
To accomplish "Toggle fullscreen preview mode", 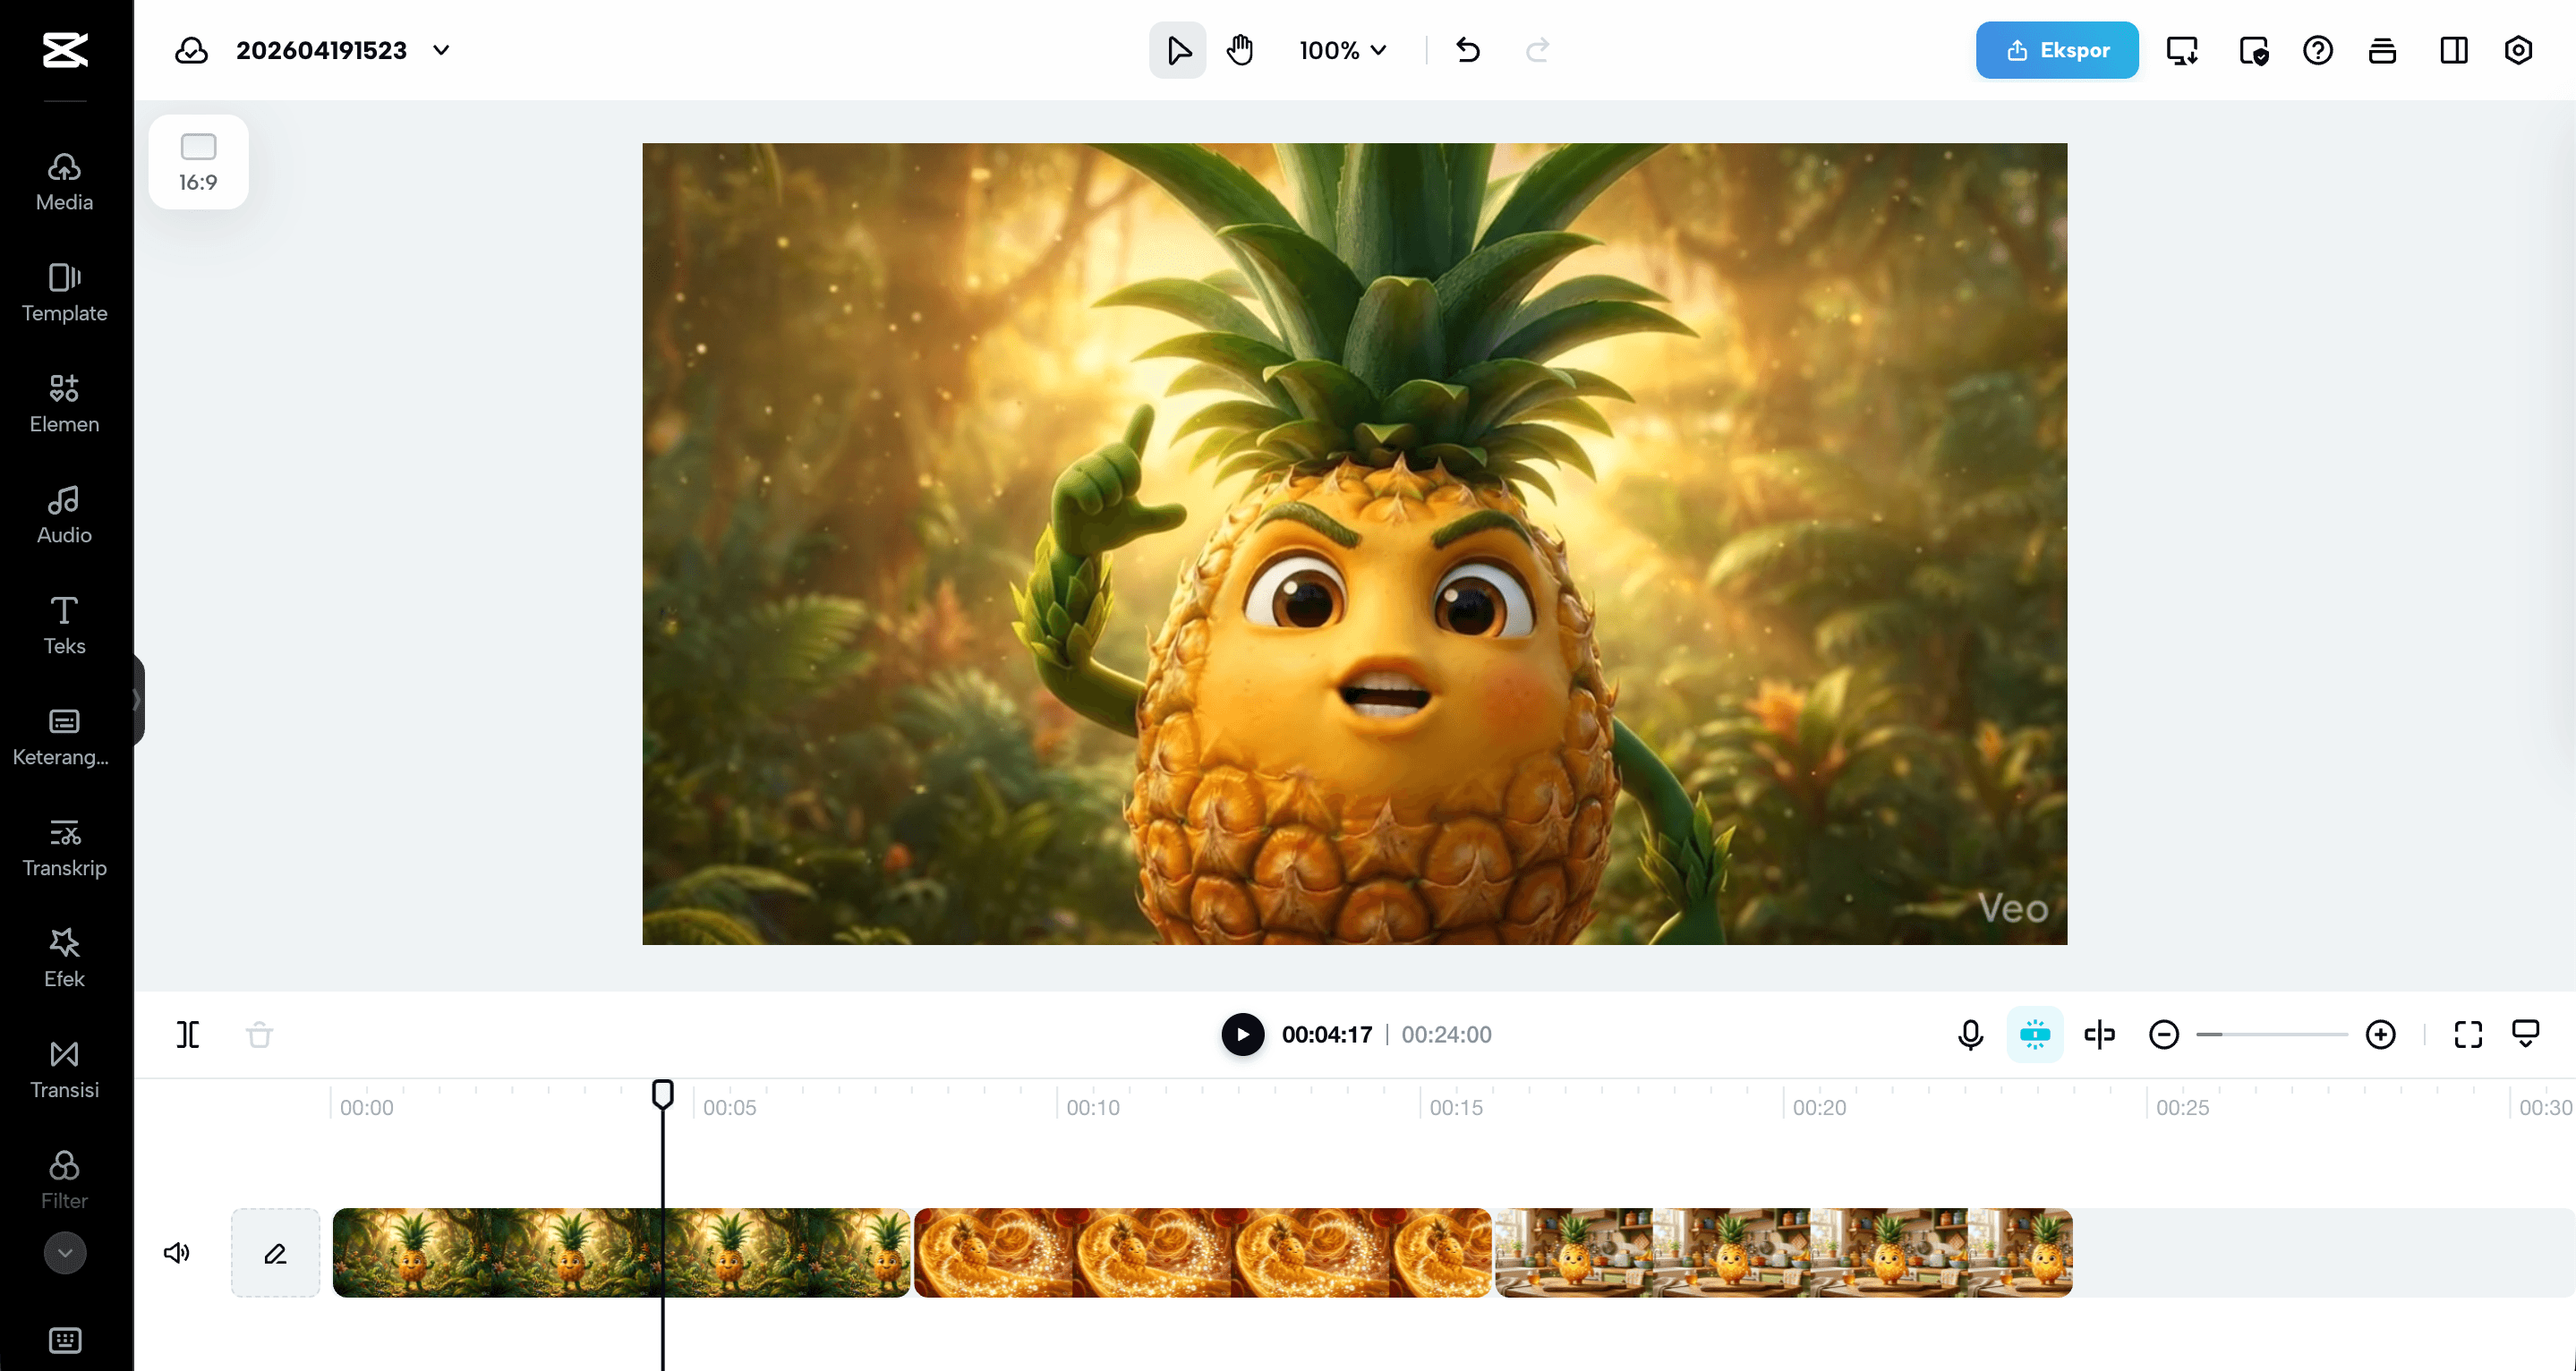I will coord(2467,1035).
